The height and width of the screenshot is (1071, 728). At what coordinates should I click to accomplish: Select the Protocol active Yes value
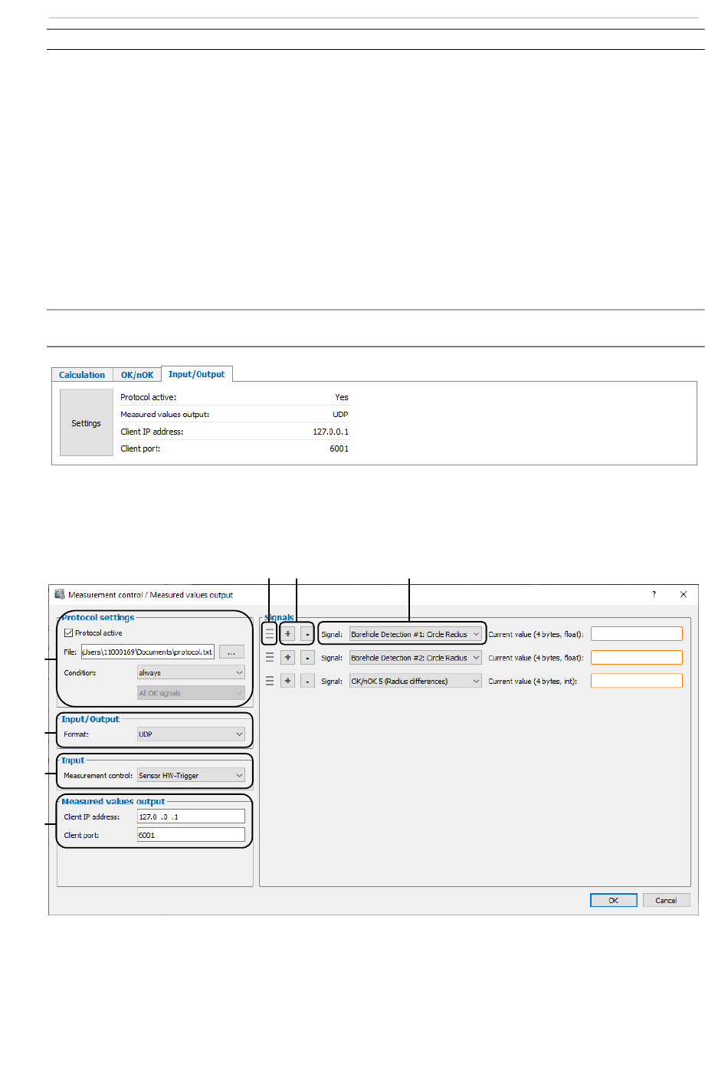click(342, 397)
